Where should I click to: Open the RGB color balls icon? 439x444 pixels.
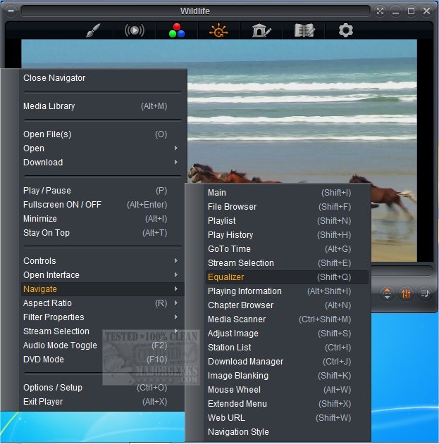coord(176,30)
